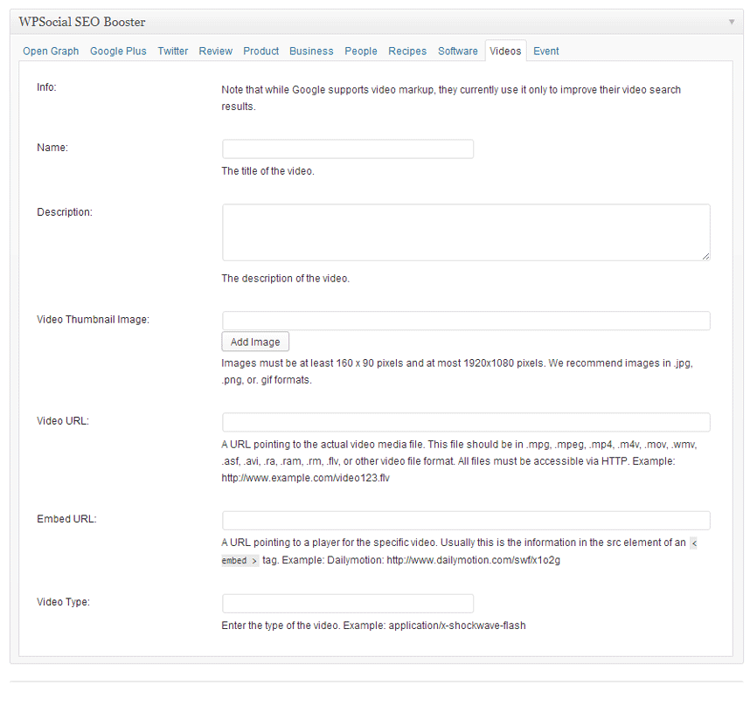Click inside the Description text area

coord(466,232)
